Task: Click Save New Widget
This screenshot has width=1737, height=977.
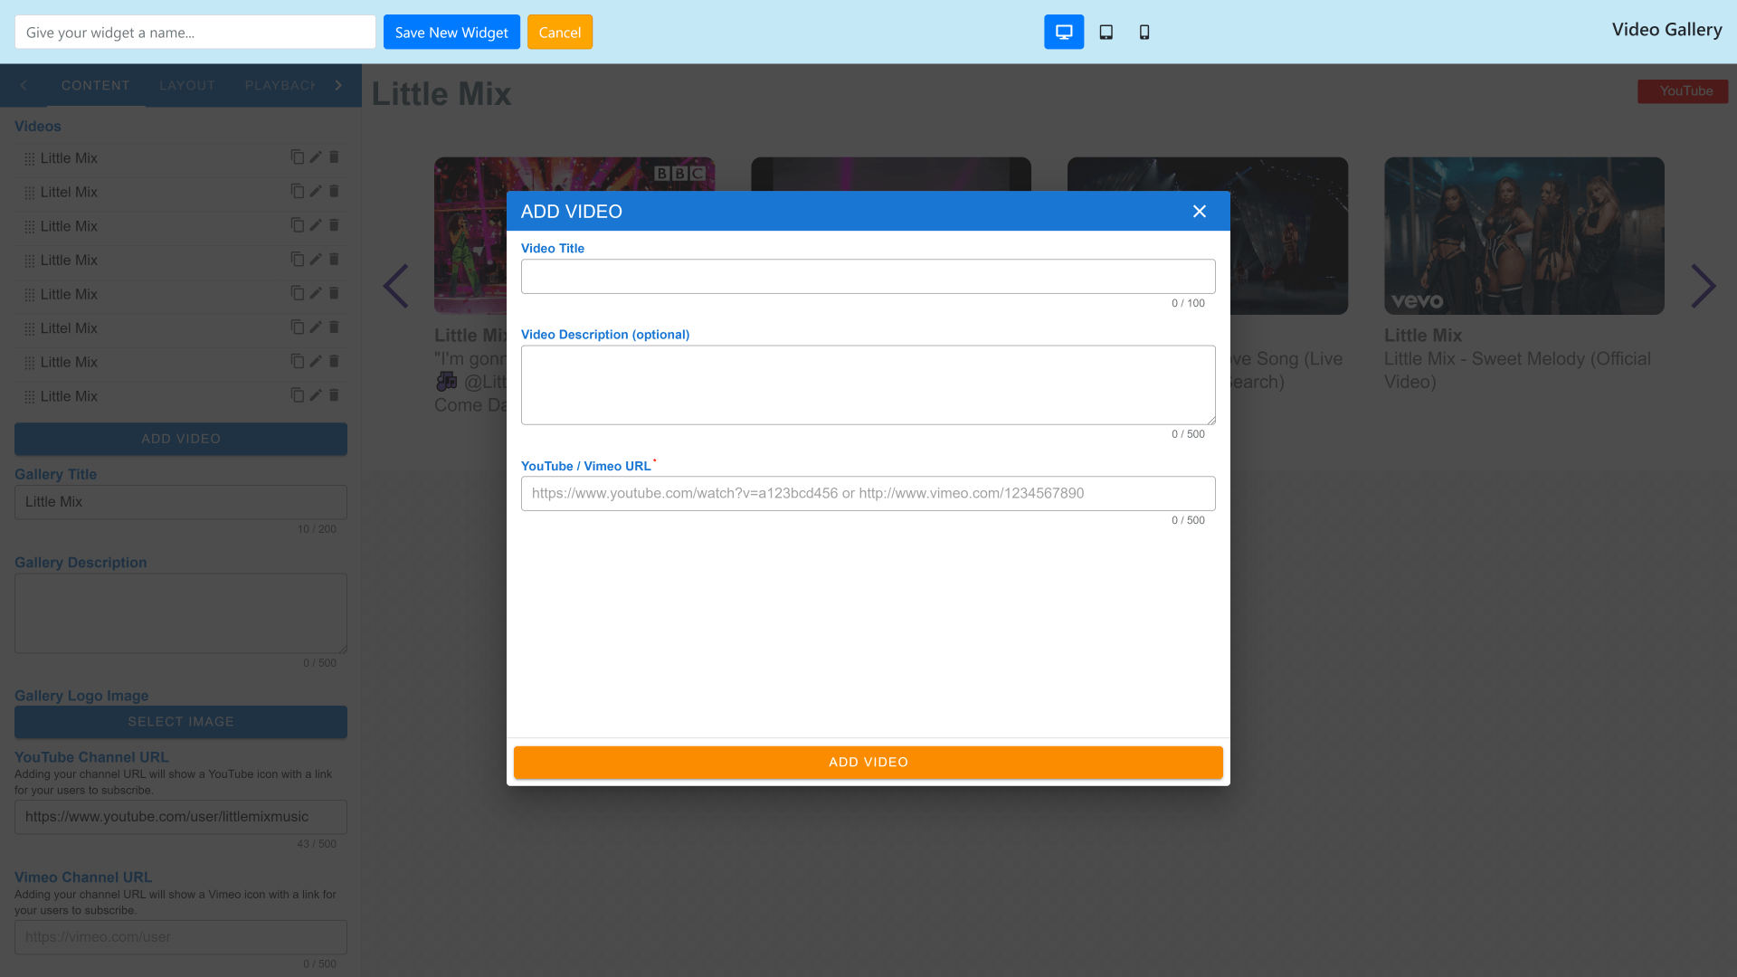Action: (x=451, y=32)
